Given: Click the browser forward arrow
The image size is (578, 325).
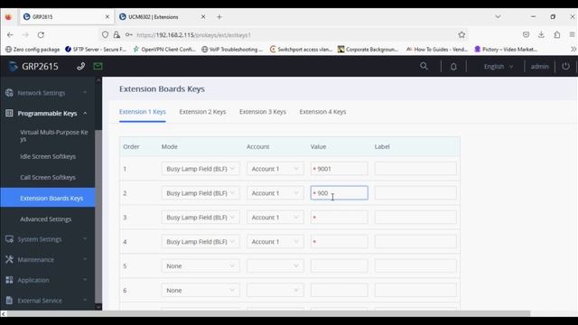Looking at the screenshot, I should tap(25, 35).
